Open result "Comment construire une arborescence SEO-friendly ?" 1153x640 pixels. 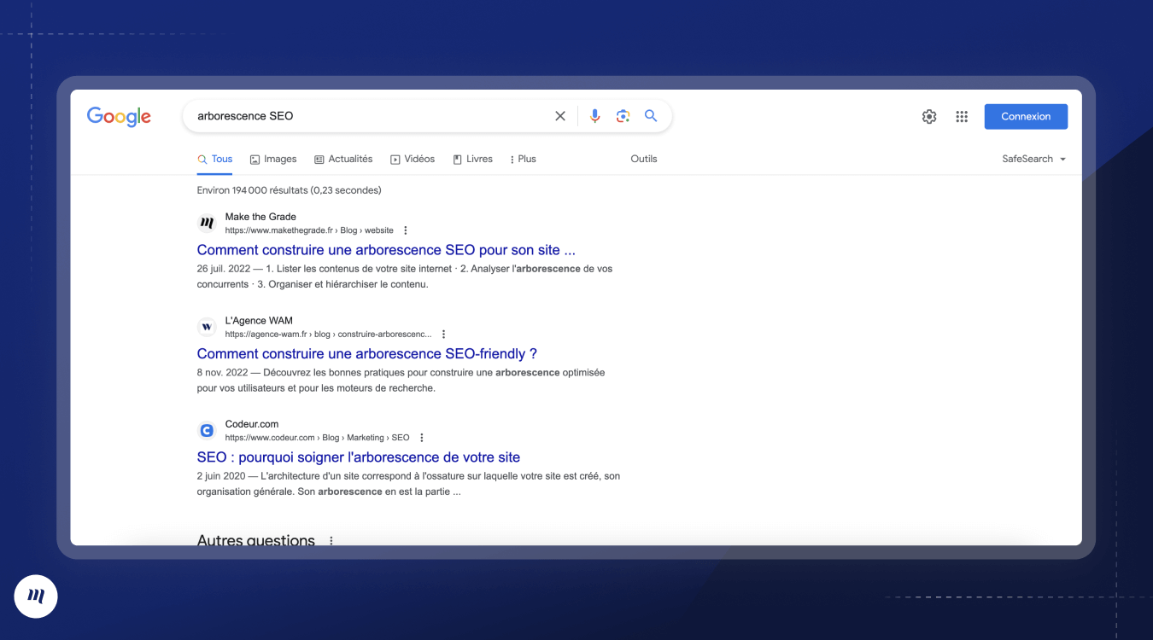[367, 353]
